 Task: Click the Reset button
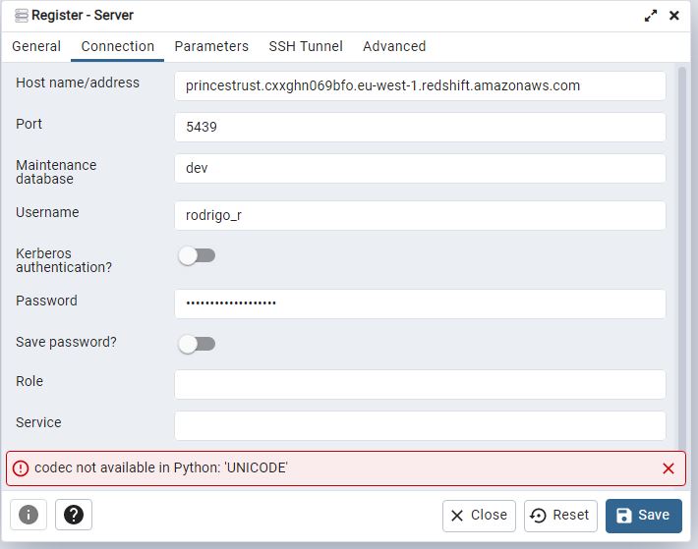pos(560,515)
